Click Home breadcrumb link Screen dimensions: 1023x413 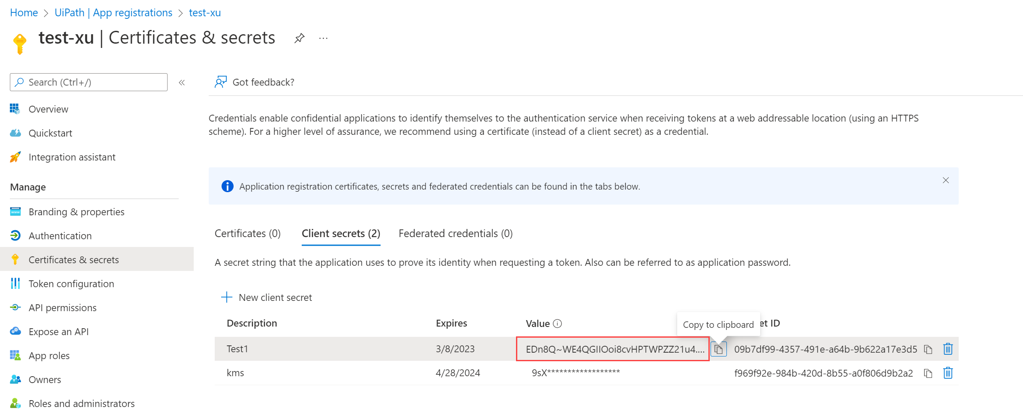[x=24, y=13]
